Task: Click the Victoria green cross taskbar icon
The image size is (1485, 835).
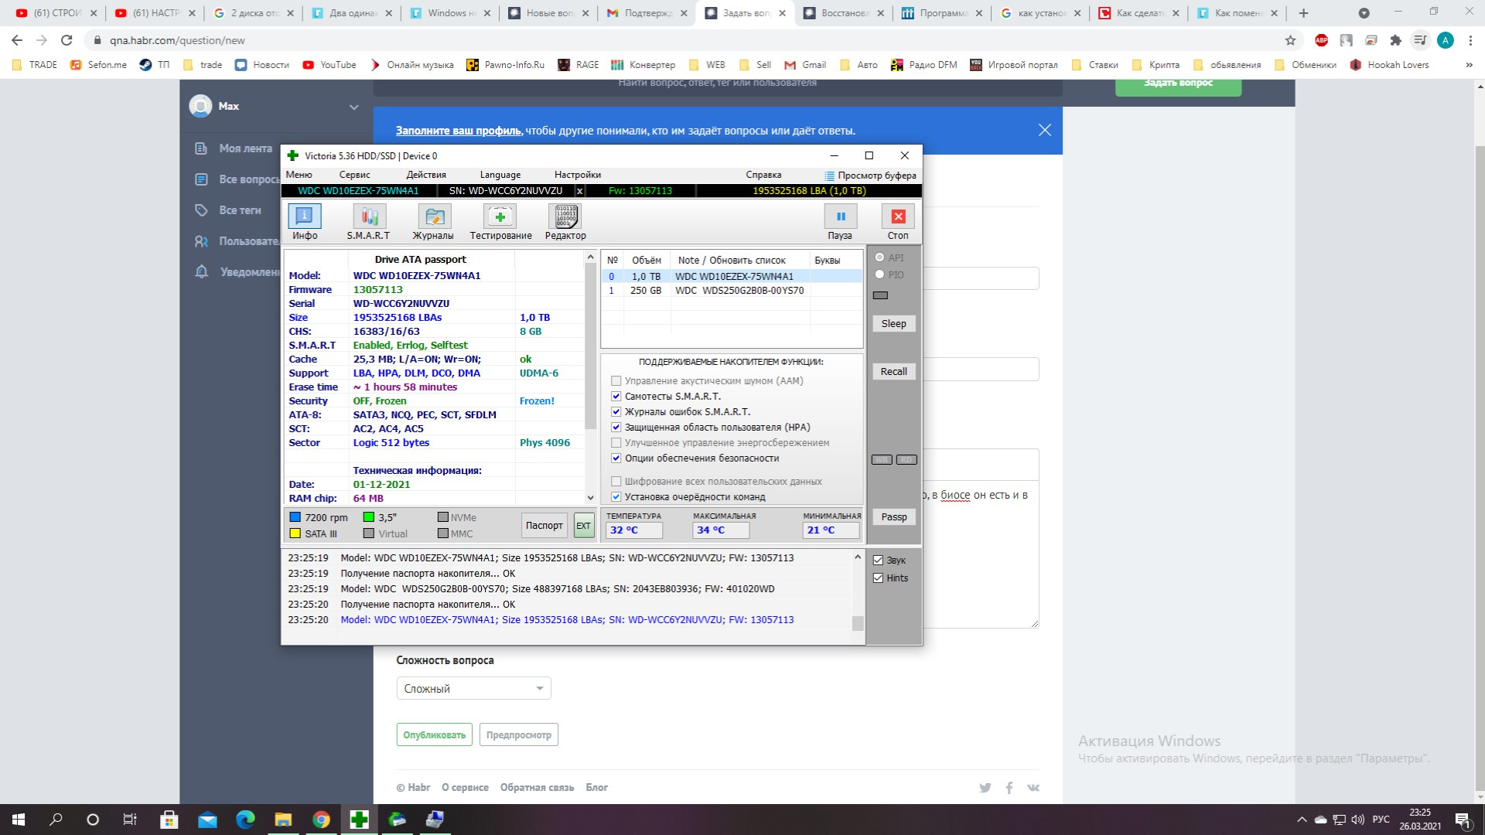Action: 359,820
